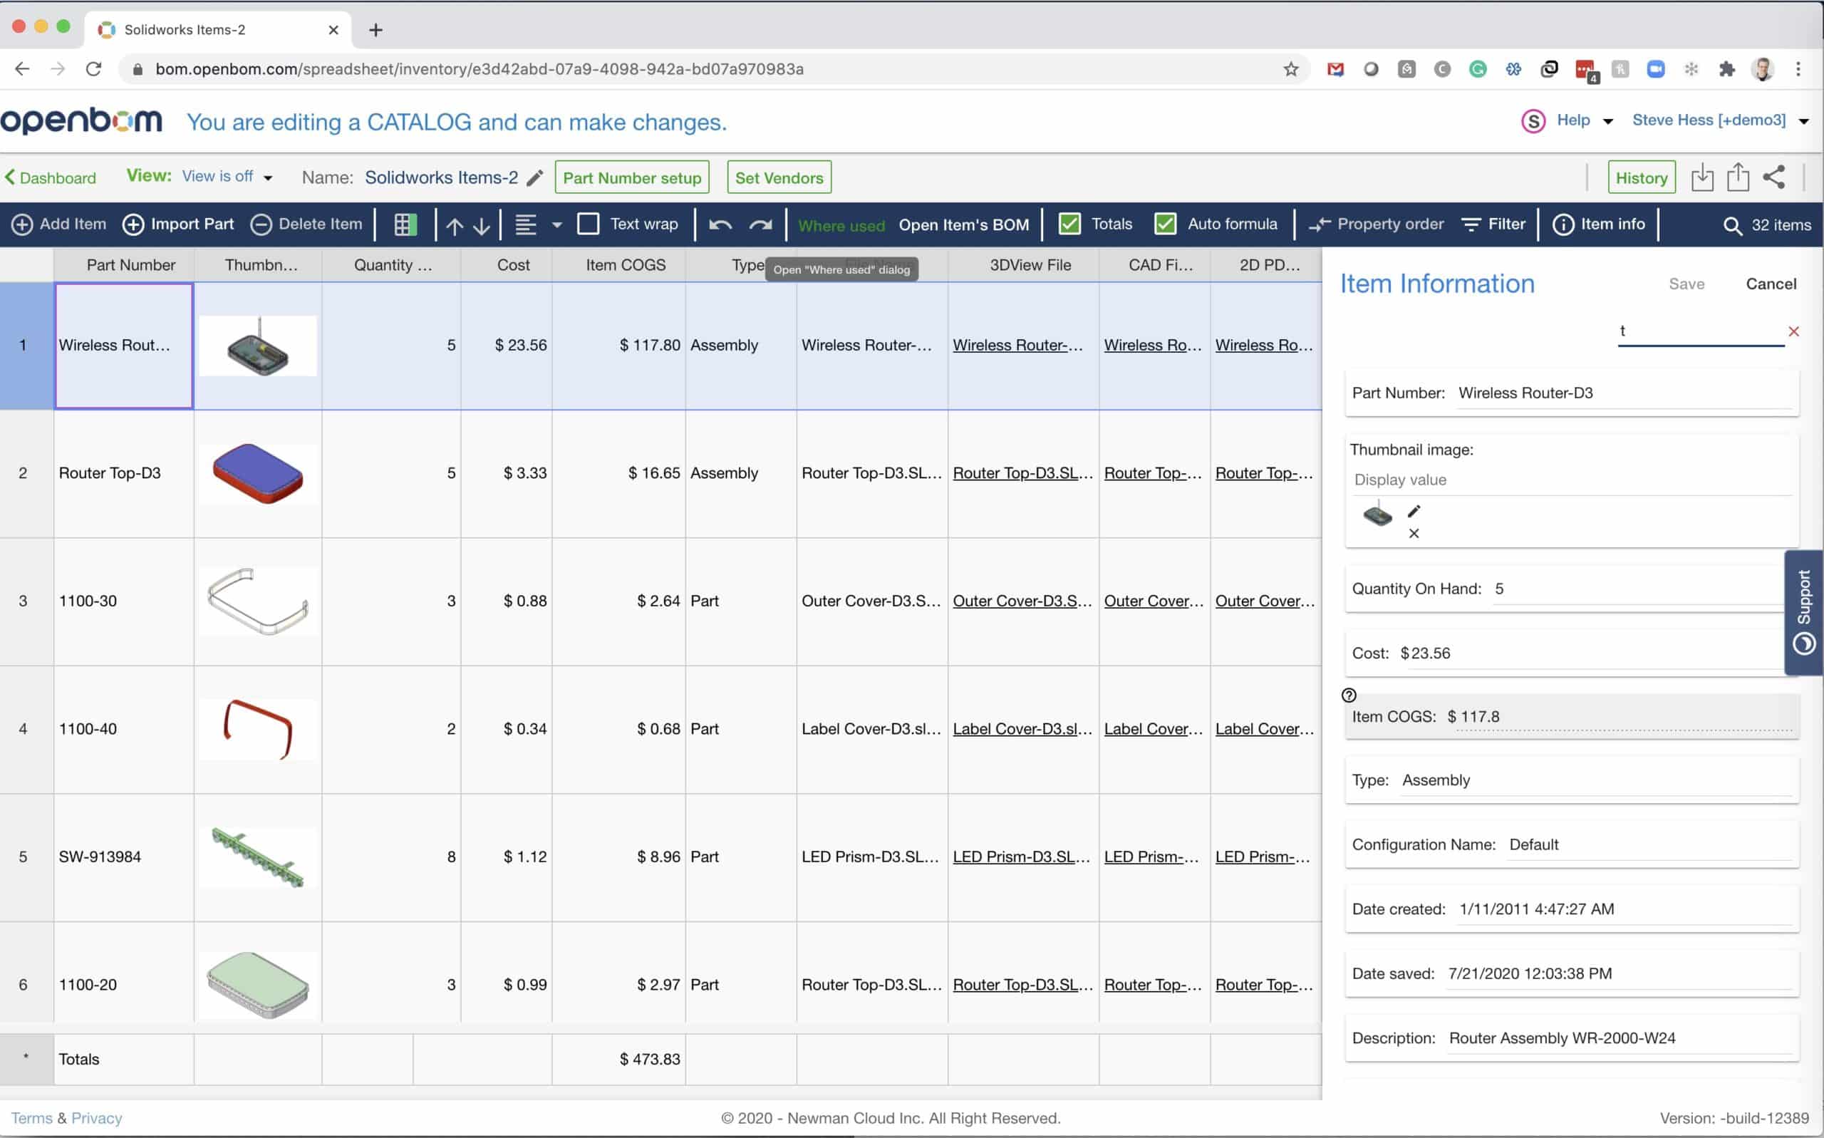Screen dimensions: 1824x1138
Task: Click the Wireless Router thumbnail image
Action: pos(256,345)
